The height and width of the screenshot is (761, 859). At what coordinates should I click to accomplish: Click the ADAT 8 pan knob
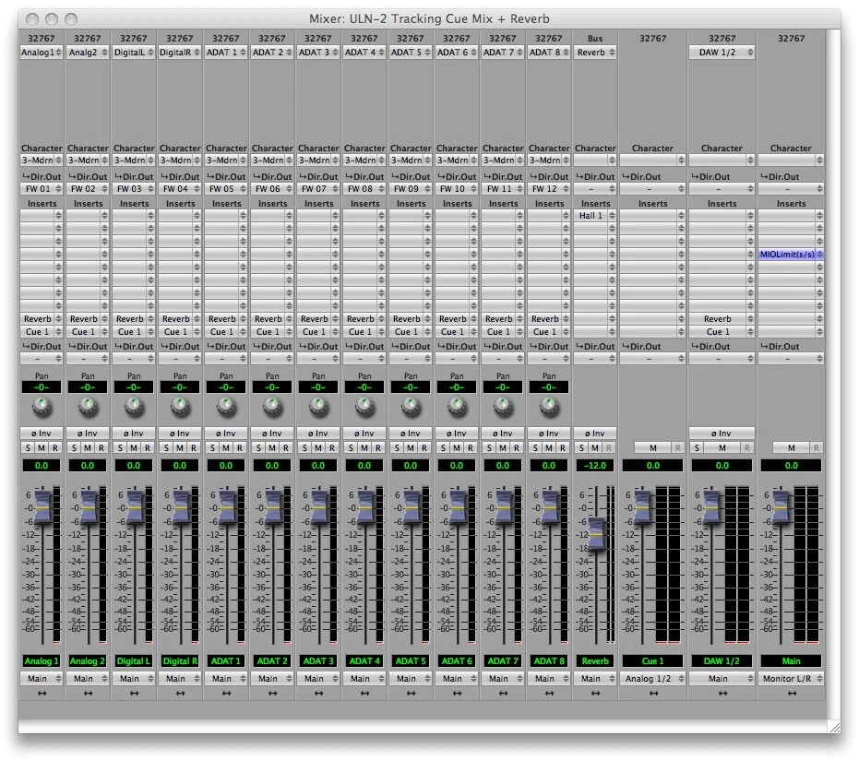coord(549,407)
